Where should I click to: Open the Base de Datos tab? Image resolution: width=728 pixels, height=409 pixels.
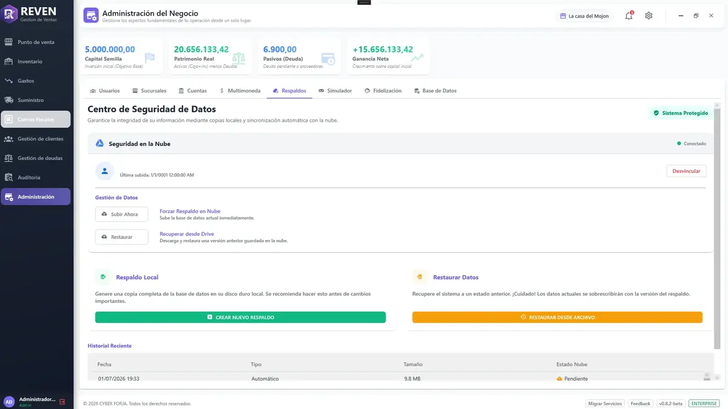[x=435, y=91]
